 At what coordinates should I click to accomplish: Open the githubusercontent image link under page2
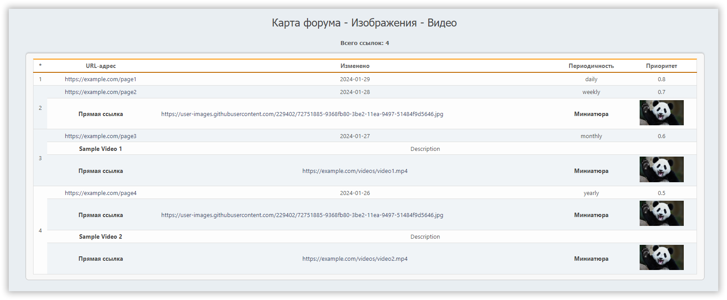pos(302,114)
